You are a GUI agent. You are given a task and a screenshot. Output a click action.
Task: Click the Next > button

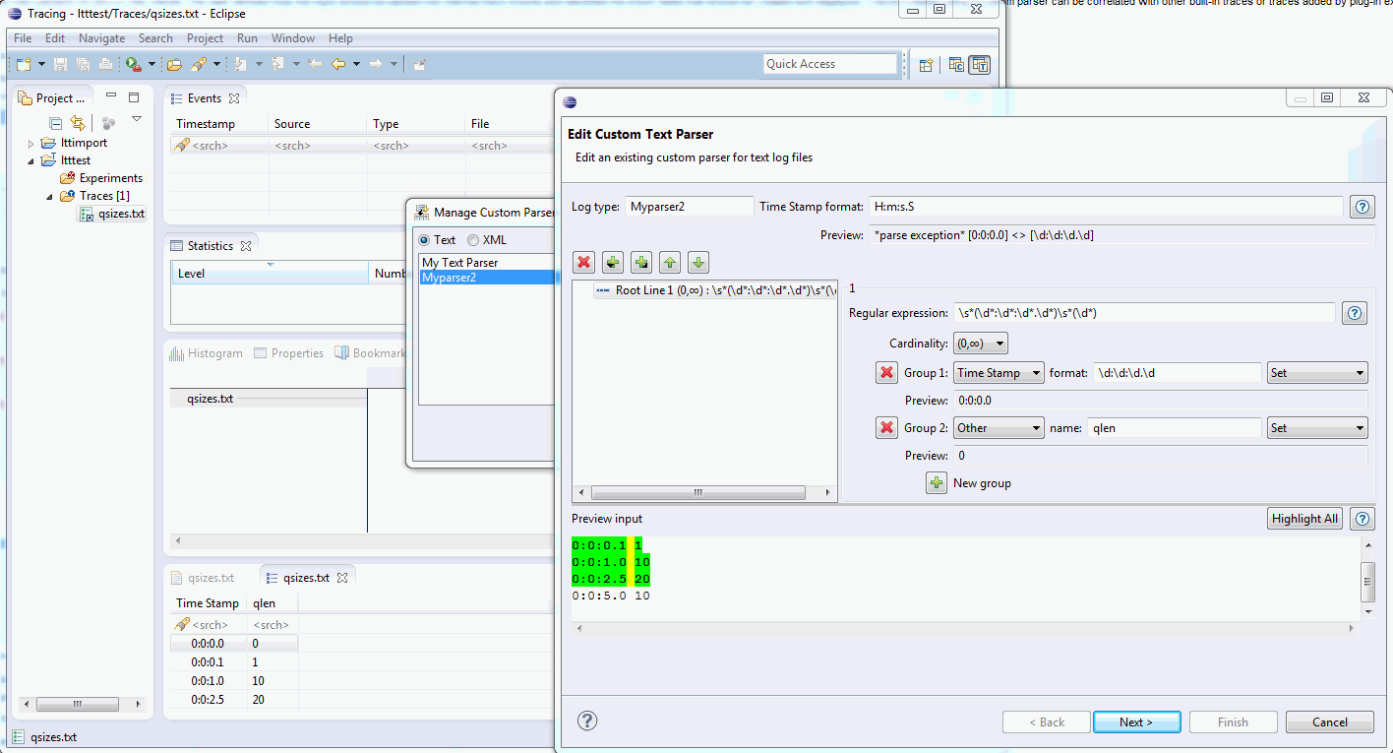tap(1136, 722)
